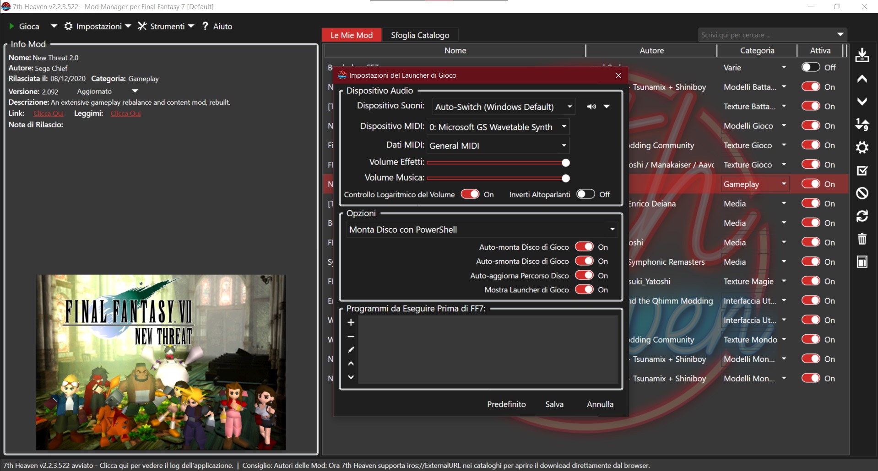
Task: Open the Texture Mondo category dropdown
Action: pyautogui.click(x=784, y=339)
